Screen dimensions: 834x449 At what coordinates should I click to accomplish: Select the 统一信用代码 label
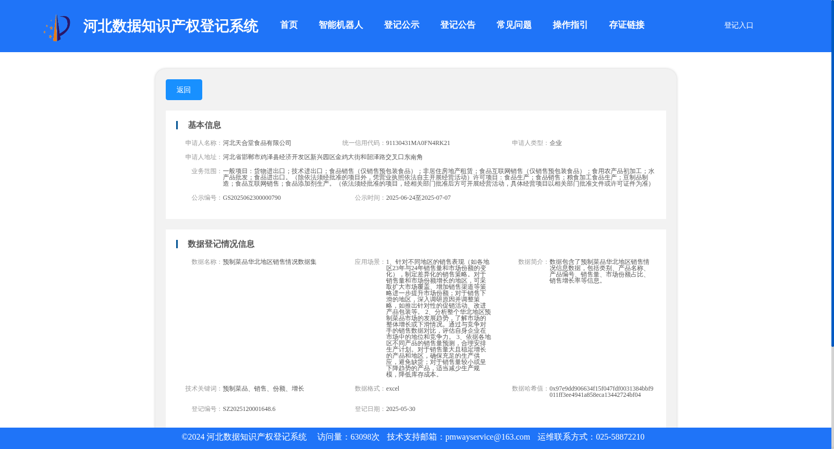coord(364,143)
